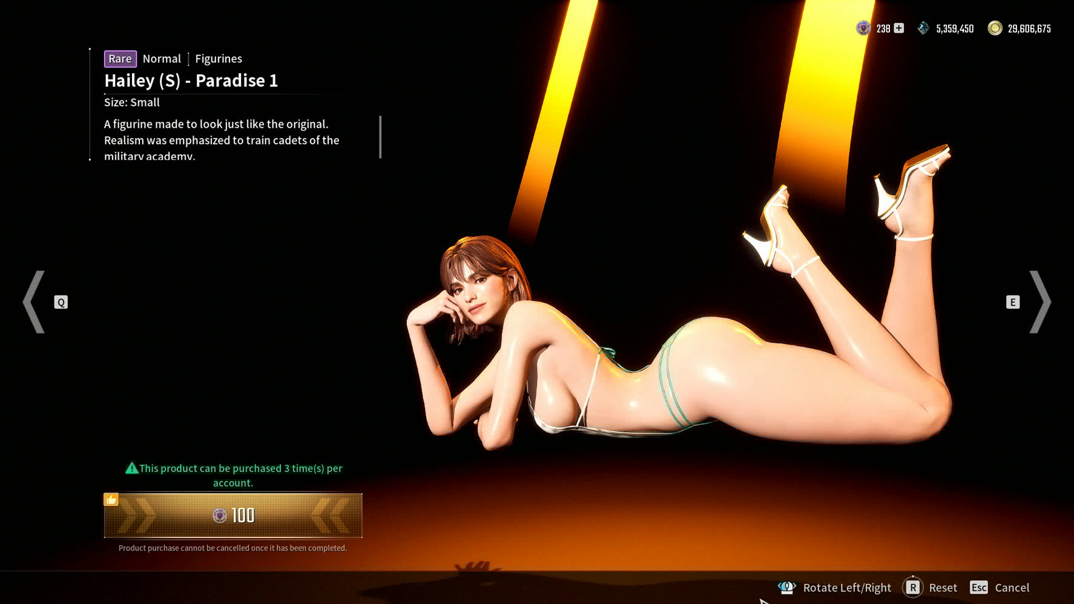Click the green warning triangle icon
Image resolution: width=1074 pixels, height=604 pixels.
pos(131,468)
